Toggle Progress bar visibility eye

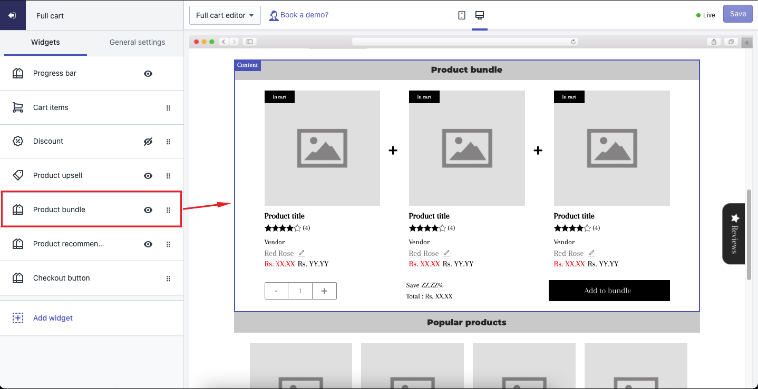coord(148,74)
